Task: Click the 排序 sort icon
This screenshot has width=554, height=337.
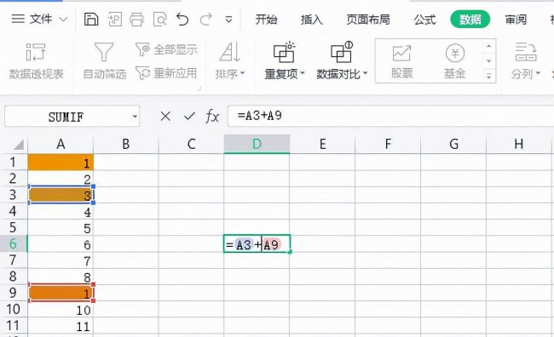Action: (x=229, y=52)
